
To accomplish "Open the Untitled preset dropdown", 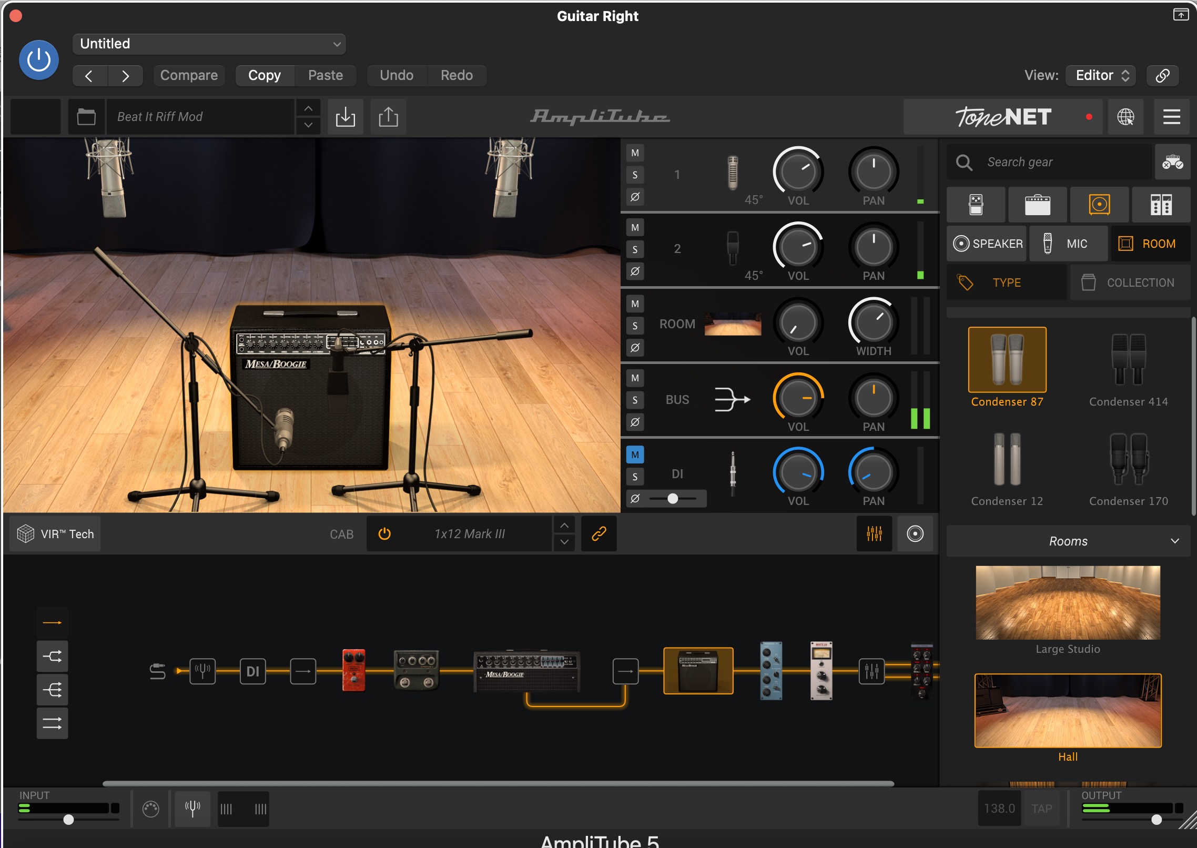I will [x=209, y=44].
